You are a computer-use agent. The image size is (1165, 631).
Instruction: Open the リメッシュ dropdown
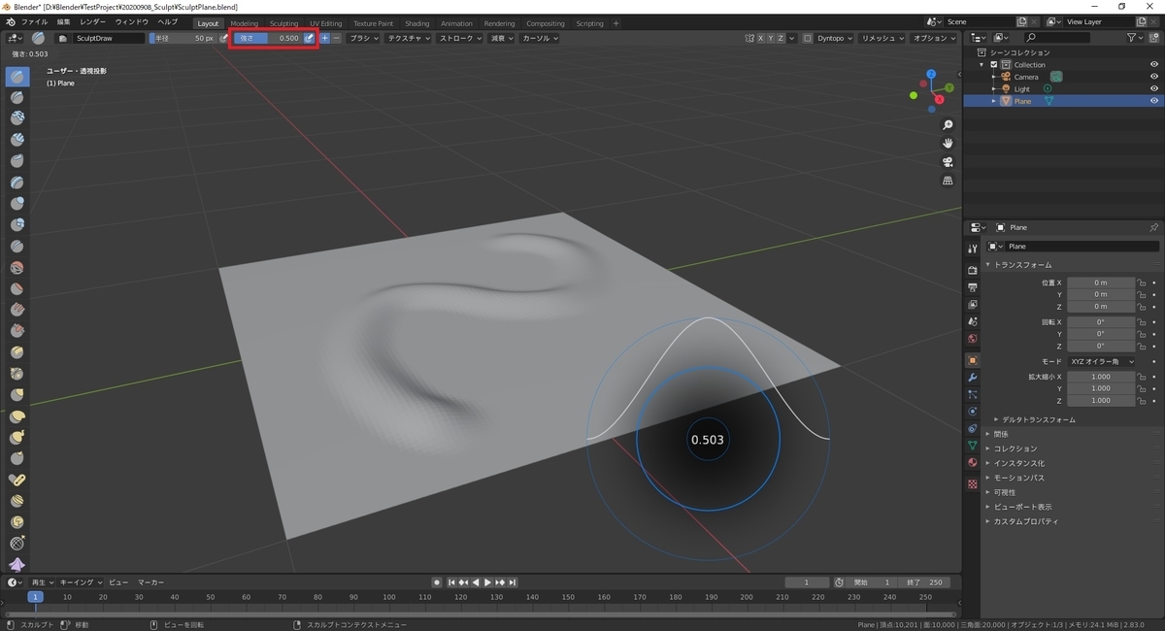pyautogui.click(x=882, y=38)
